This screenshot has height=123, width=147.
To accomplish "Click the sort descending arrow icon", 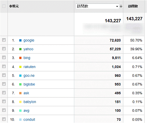I will click(x=121, y=6).
